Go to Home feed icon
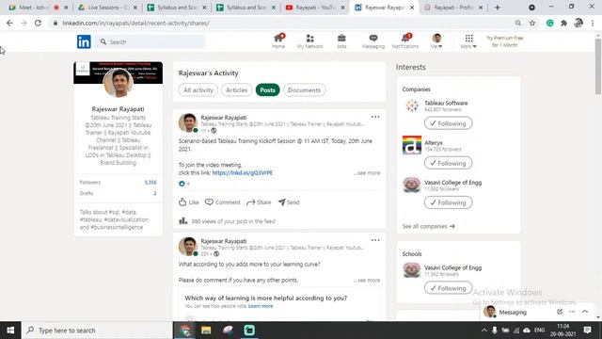Image resolution: width=602 pixels, height=339 pixels. click(x=278, y=41)
